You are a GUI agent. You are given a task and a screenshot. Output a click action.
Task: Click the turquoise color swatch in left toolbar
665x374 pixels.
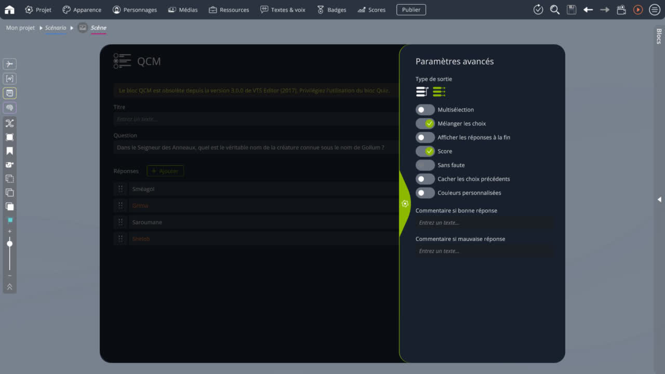click(9, 220)
